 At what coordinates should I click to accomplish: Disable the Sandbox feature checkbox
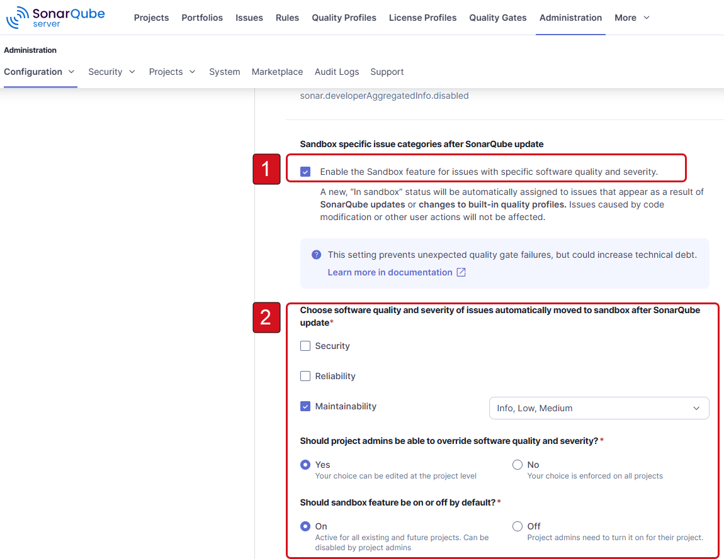pos(305,170)
